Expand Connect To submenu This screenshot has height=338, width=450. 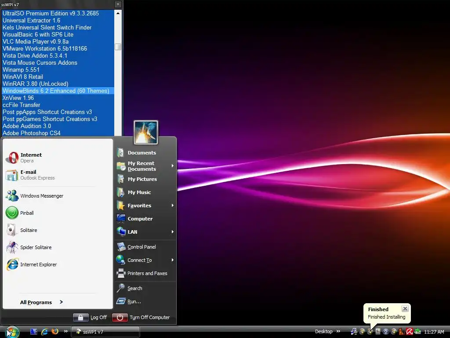point(145,260)
